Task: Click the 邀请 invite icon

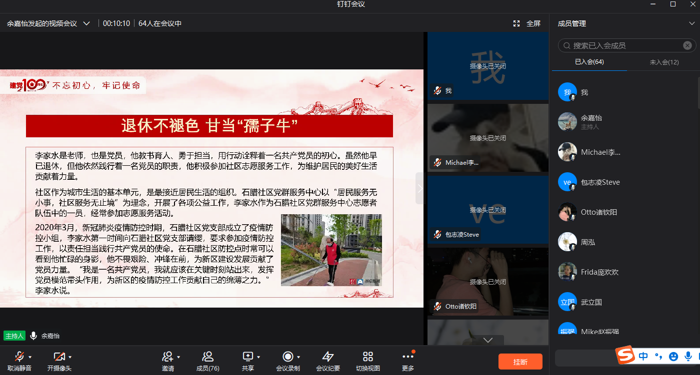Action: [167, 357]
